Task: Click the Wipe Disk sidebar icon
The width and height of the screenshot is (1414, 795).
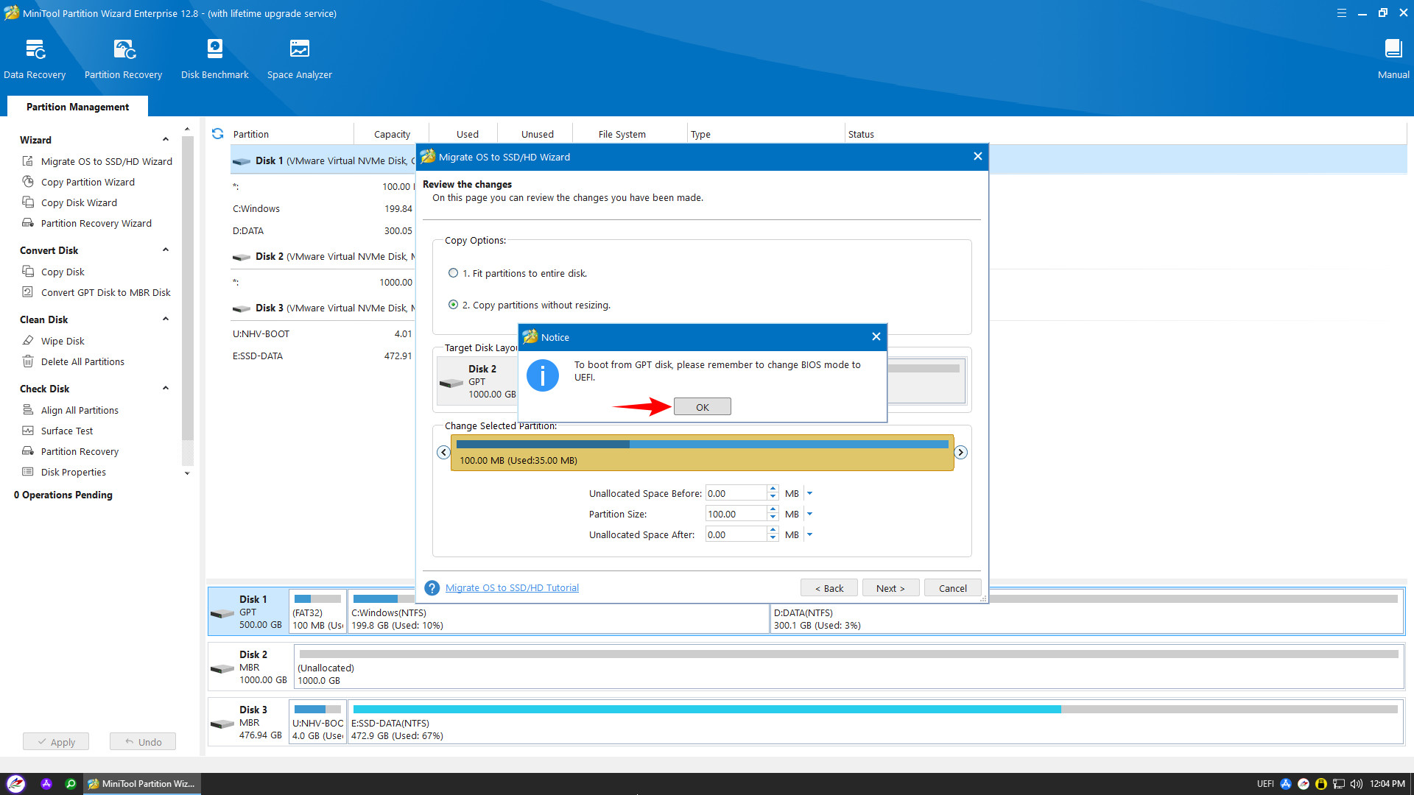Action: (28, 341)
